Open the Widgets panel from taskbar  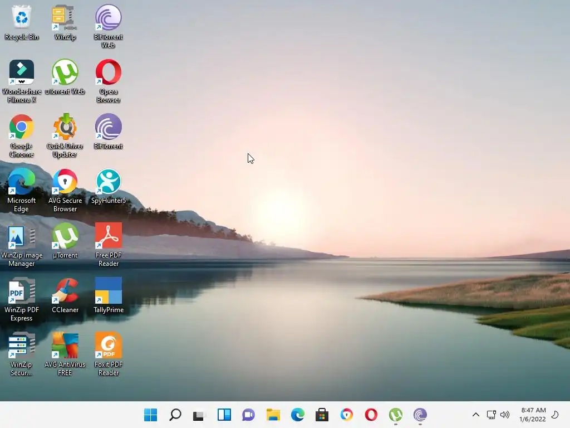(224, 415)
